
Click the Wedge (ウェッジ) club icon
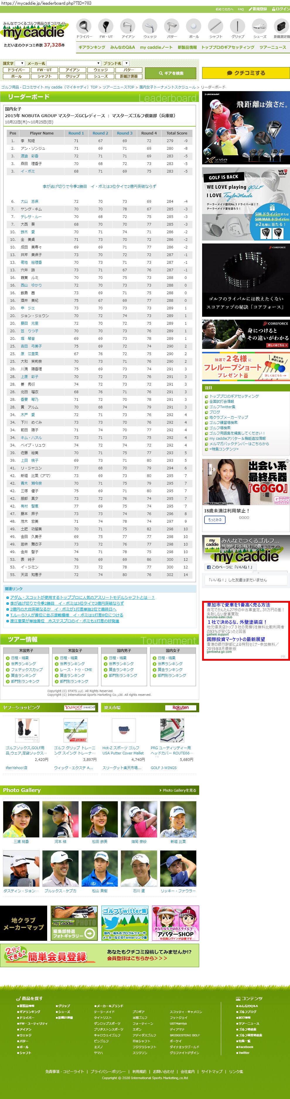point(150,26)
